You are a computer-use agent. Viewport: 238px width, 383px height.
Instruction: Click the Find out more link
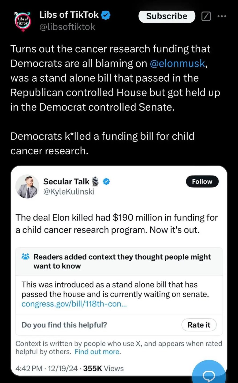[97, 352]
